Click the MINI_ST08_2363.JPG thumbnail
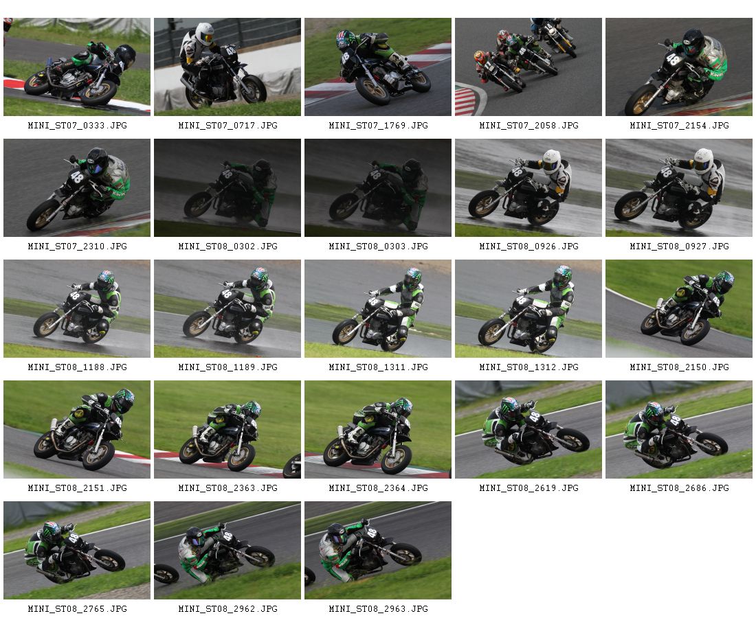The width and height of the screenshot is (756, 618). point(227,430)
